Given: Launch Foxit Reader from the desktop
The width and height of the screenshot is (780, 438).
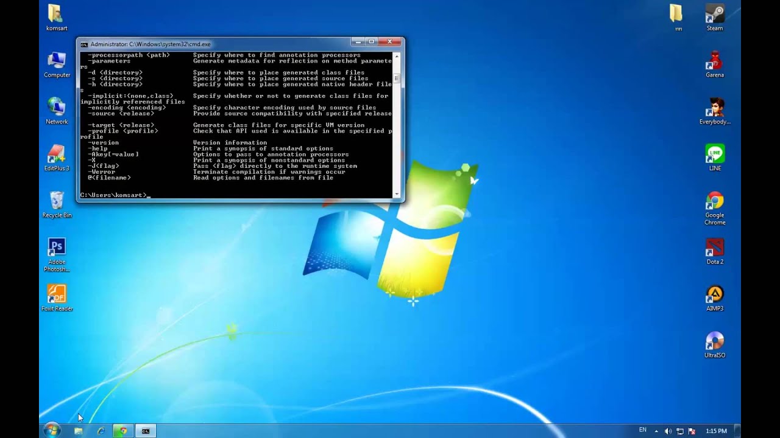Looking at the screenshot, I should 57,298.
